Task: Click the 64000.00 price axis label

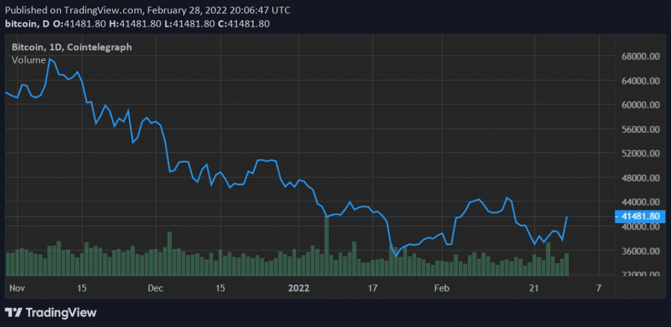Action: click(639, 81)
